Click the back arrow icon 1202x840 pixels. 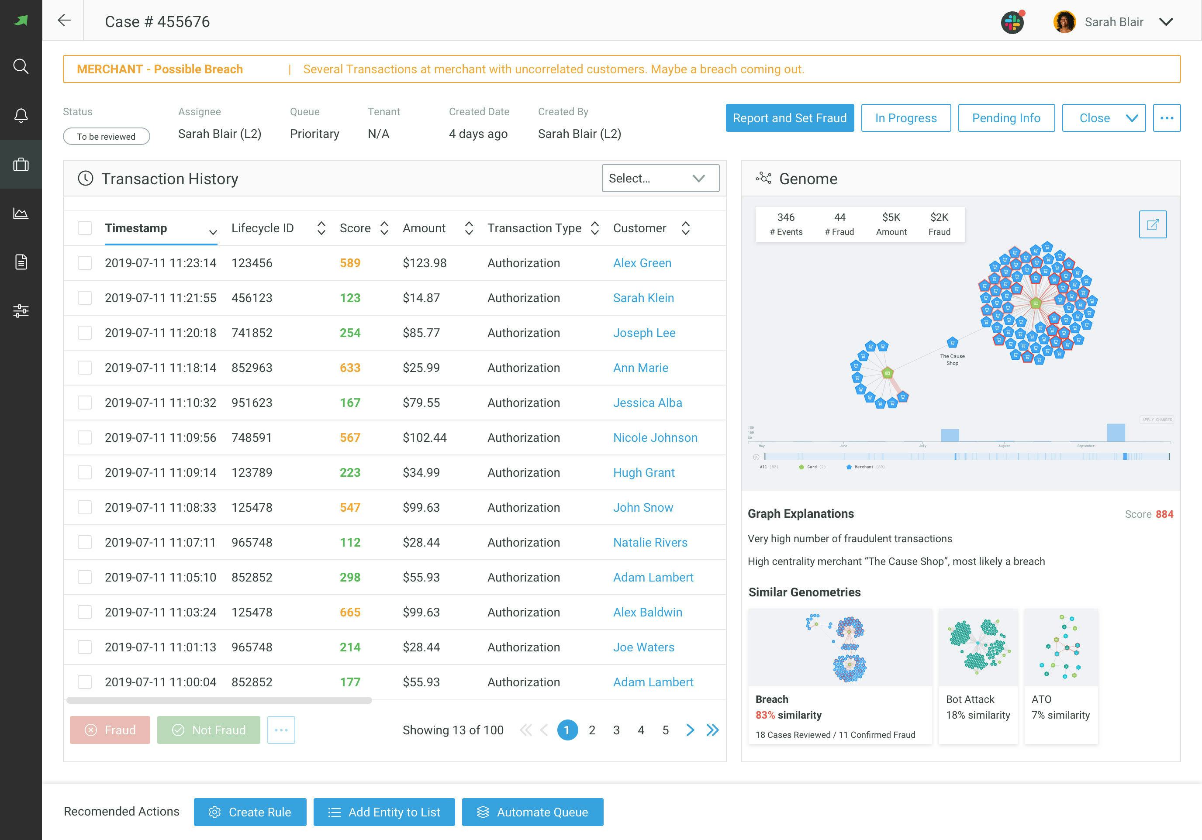tap(64, 21)
